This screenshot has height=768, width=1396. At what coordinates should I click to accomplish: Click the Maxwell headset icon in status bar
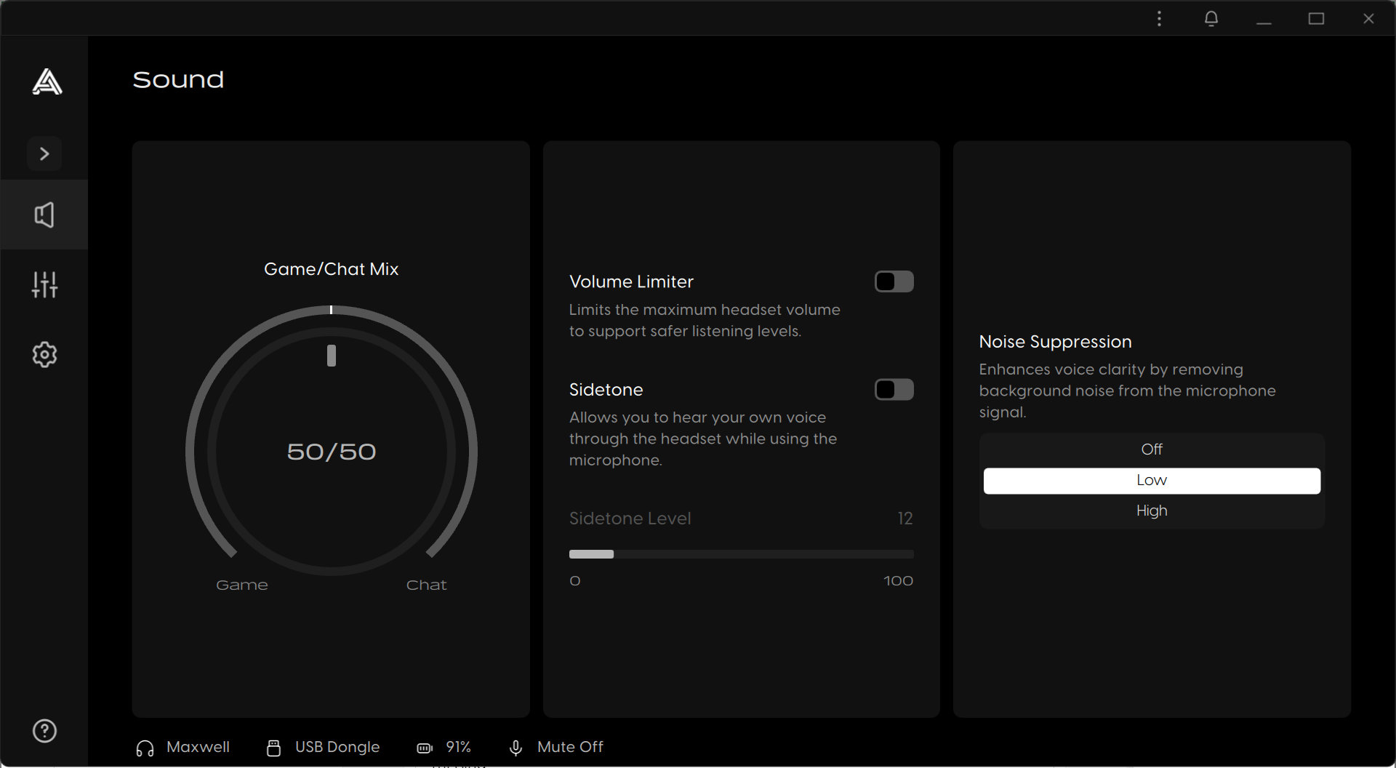click(x=143, y=747)
